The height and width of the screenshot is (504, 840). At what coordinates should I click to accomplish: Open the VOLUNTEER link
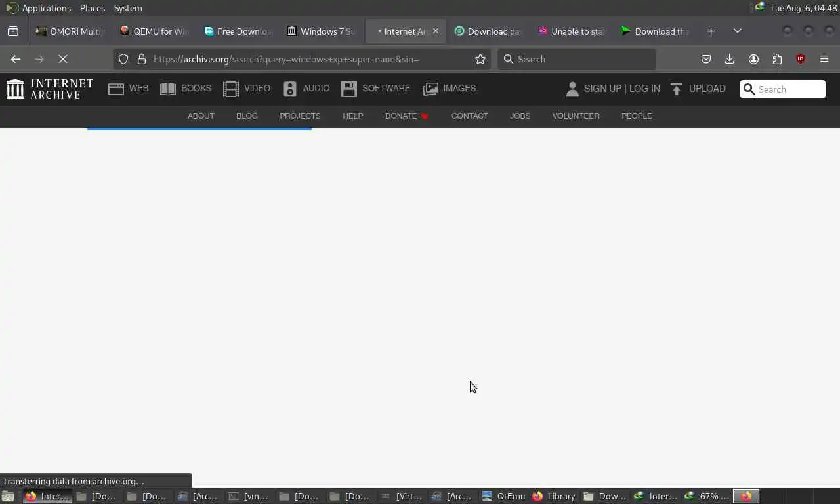tap(576, 116)
